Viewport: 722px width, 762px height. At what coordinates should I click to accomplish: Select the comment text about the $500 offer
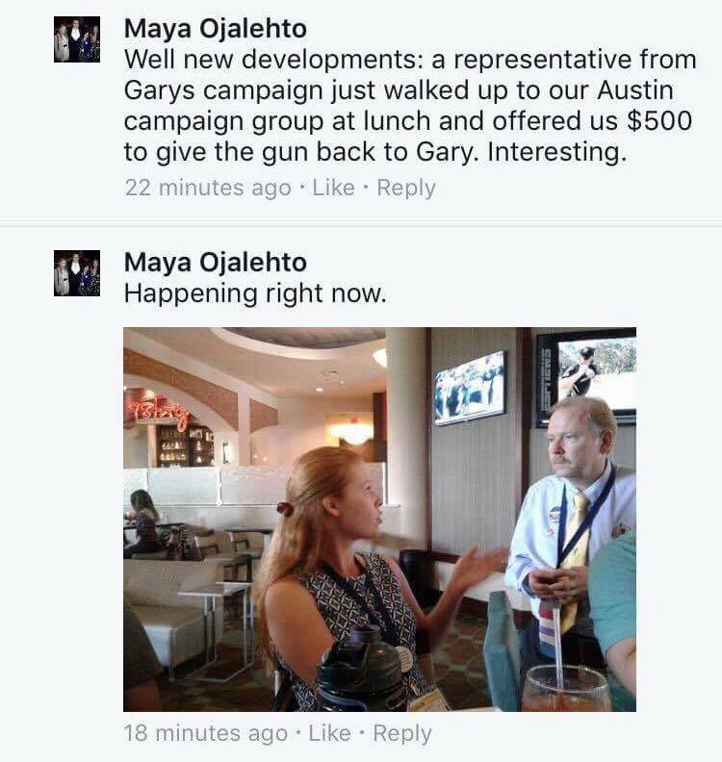(410, 105)
